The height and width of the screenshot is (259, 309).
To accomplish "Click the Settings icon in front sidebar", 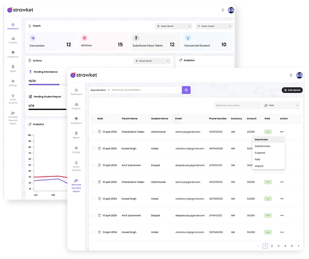I will point(76,150).
